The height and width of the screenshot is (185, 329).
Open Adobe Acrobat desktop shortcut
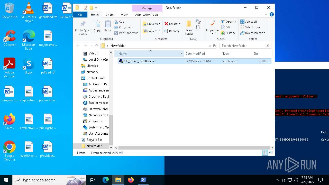pyautogui.click(x=10, y=68)
